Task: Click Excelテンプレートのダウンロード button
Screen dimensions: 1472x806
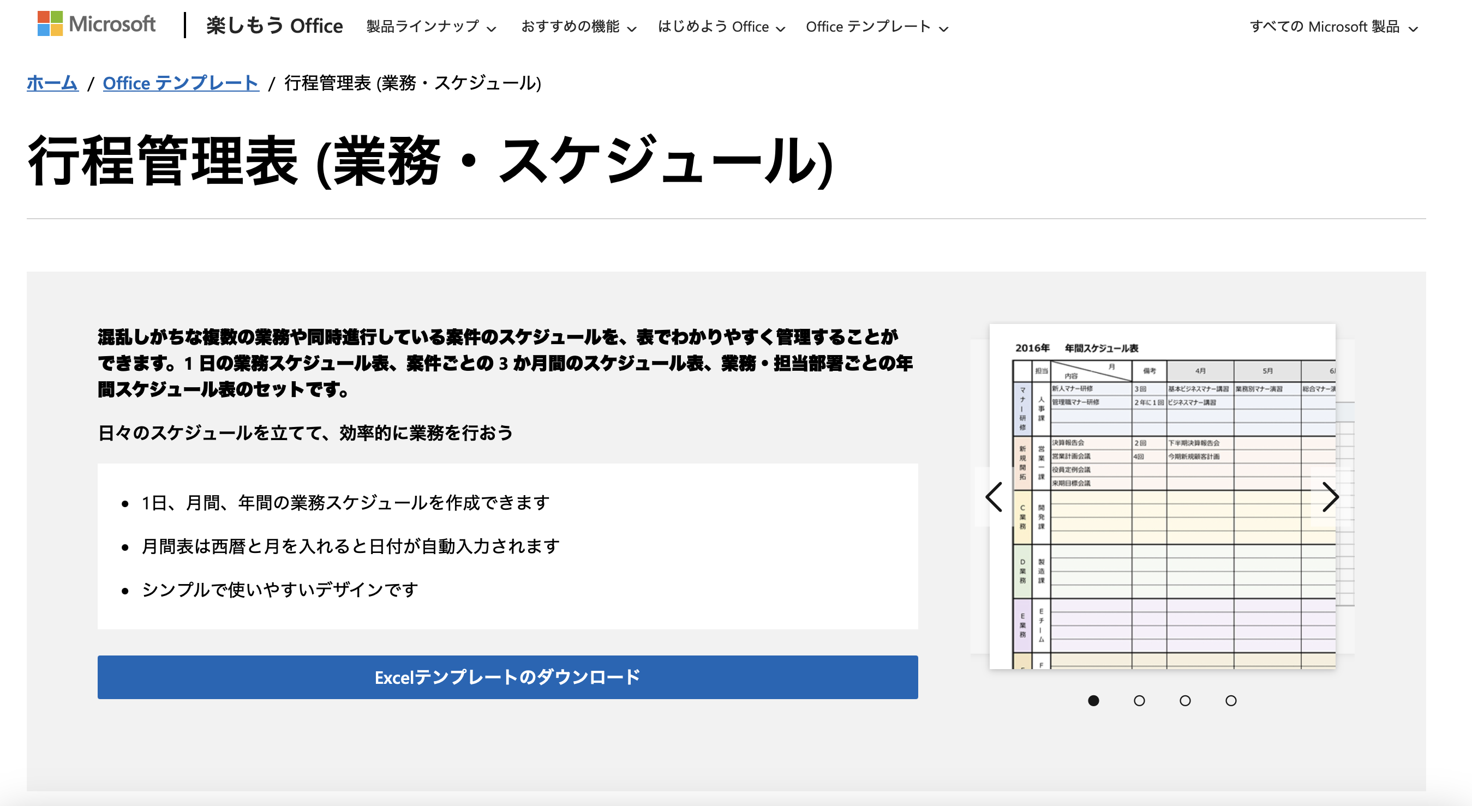Action: (x=507, y=677)
